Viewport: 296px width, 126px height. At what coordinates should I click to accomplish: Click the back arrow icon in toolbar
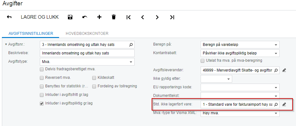pos(9,17)
